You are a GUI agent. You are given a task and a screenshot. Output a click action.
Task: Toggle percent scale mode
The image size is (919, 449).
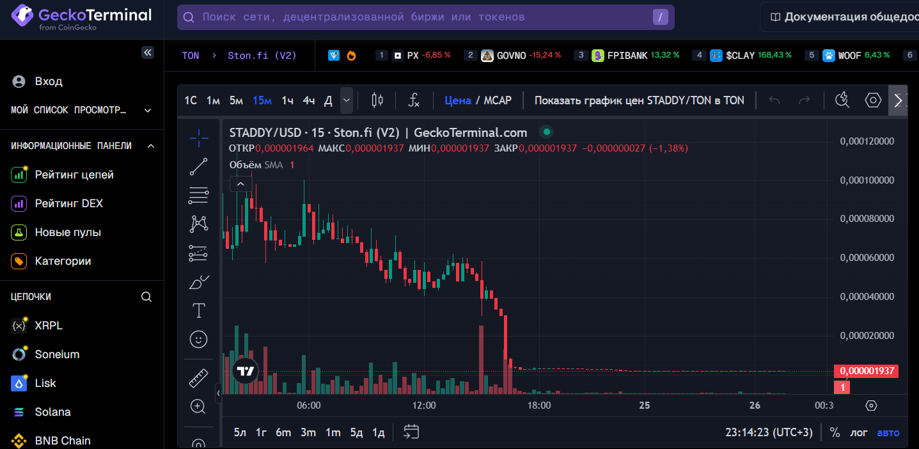click(x=835, y=432)
